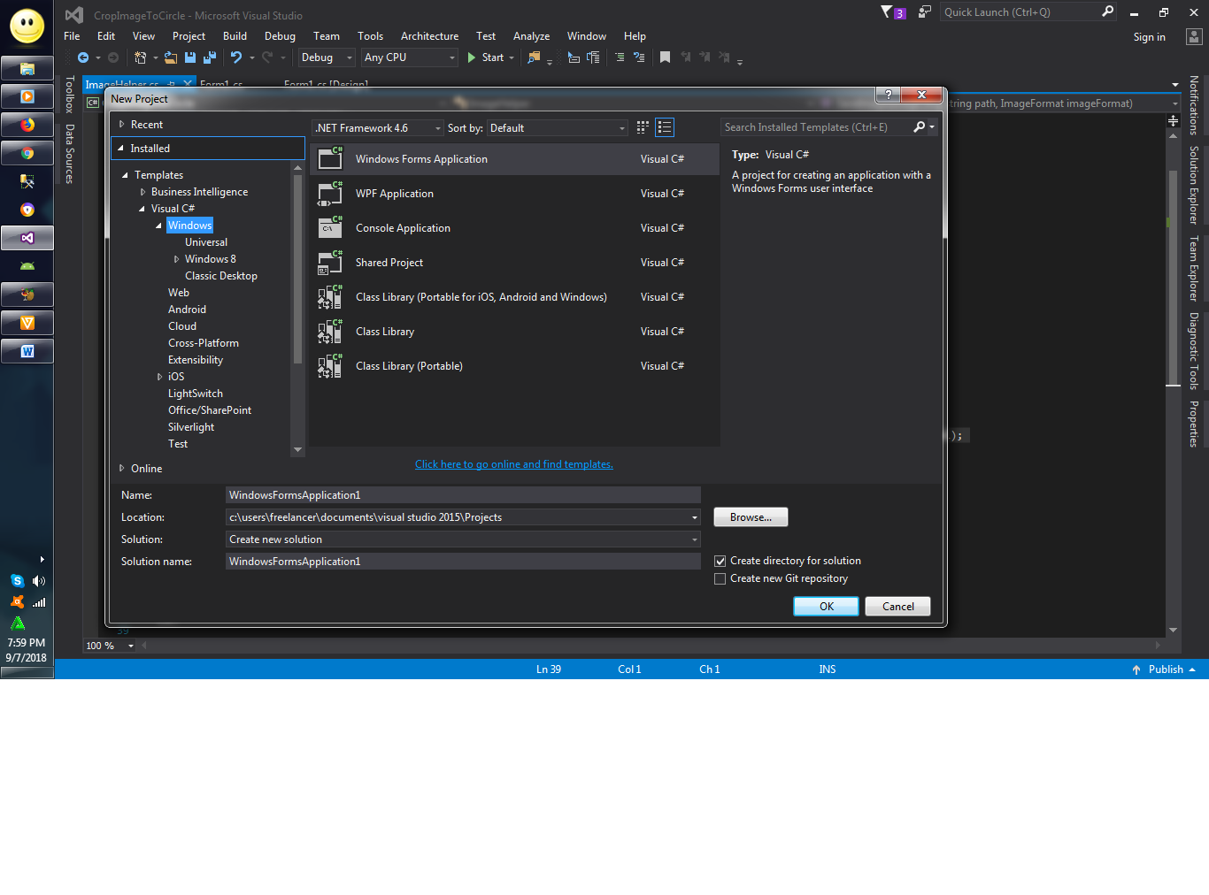
Task: Open Firefox from the taskbar
Action: (x=27, y=125)
